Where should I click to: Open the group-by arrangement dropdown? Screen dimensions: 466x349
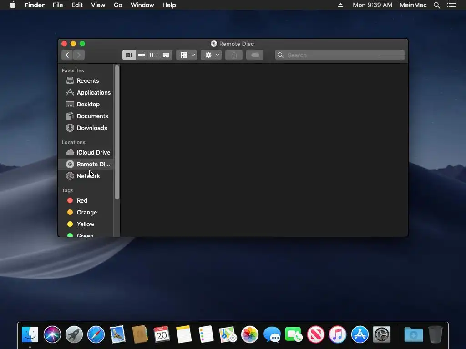[x=187, y=55]
